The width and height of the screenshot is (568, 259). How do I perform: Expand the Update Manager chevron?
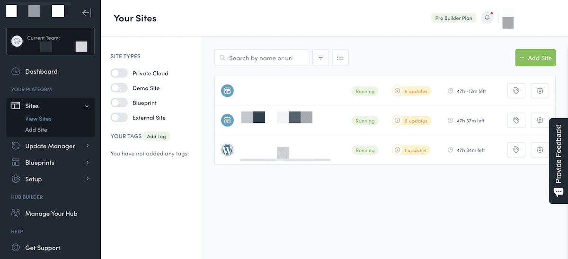click(x=88, y=146)
